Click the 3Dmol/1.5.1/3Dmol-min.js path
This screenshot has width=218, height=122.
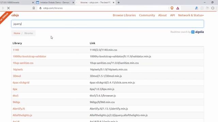[x=106, y=76]
